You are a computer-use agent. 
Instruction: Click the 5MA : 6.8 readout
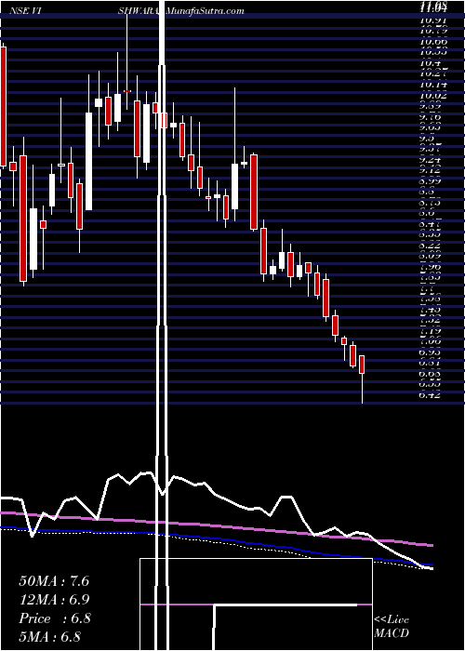49,636
